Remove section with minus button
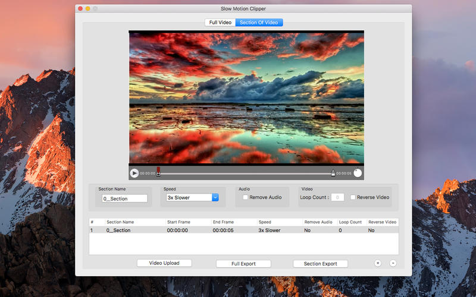Viewport: 476px width, 297px height. pyautogui.click(x=393, y=263)
